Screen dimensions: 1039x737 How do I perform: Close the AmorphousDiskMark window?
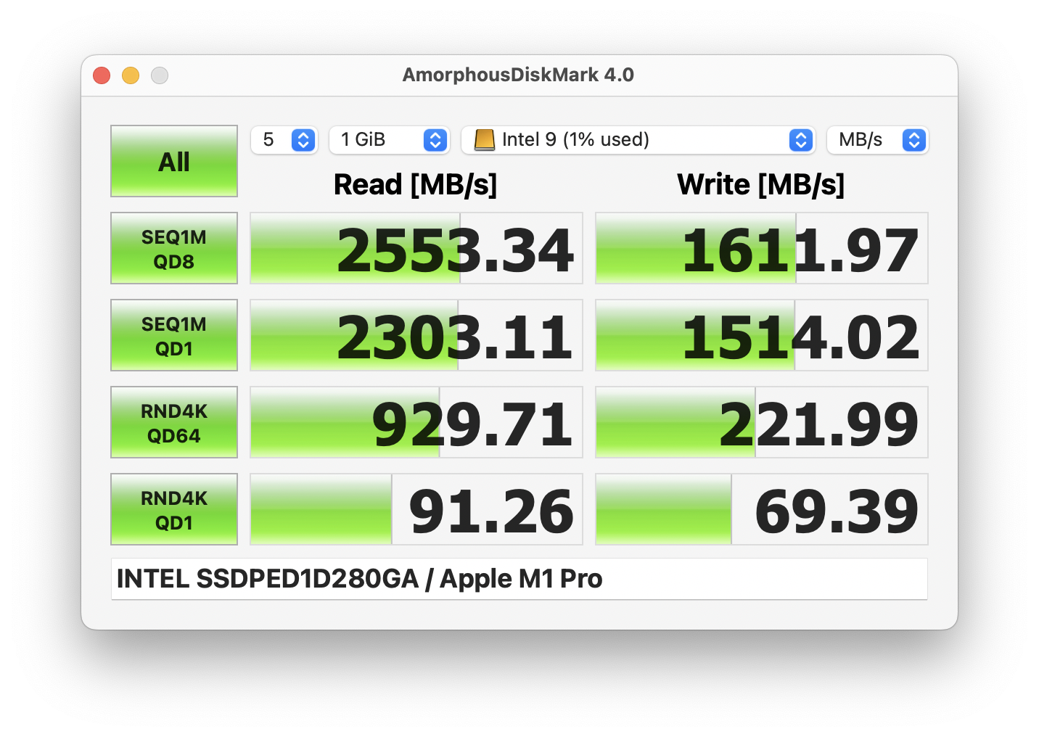coord(102,75)
